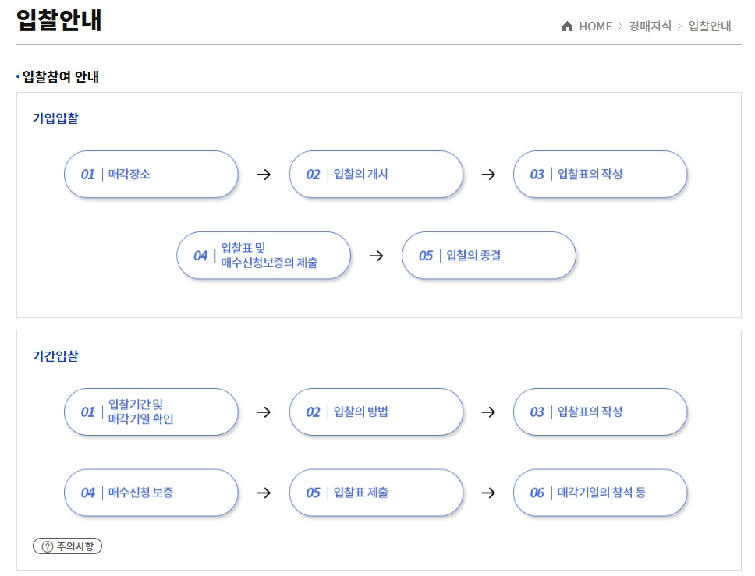Image resolution: width=755 pixels, height=576 pixels.
Task: Select step 02 입찰의 방법
Action: [376, 412]
